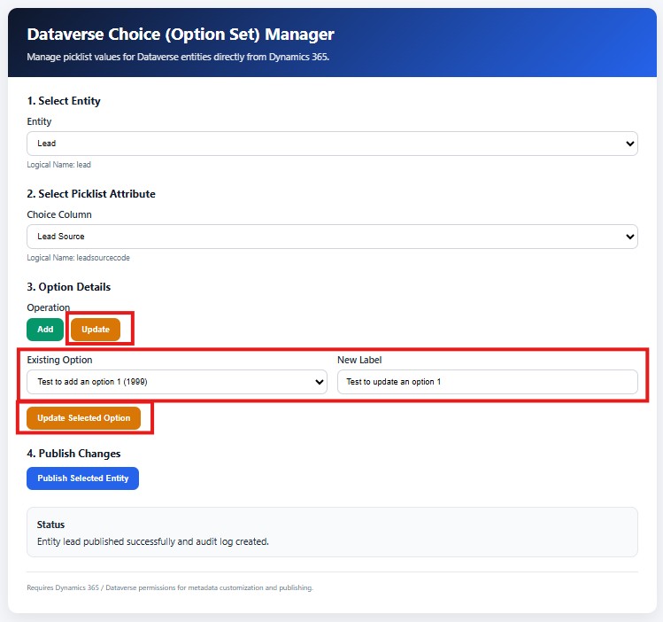This screenshot has width=663, height=622.
Task: Click the chevron arrow on Existing Option dropdown
Action: click(320, 382)
